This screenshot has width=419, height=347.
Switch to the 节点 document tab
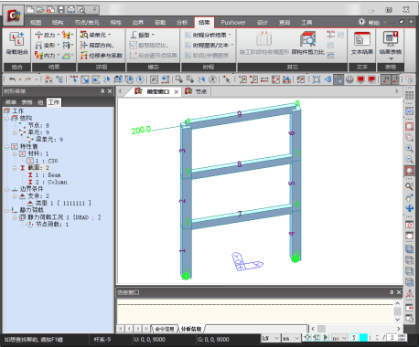point(196,91)
